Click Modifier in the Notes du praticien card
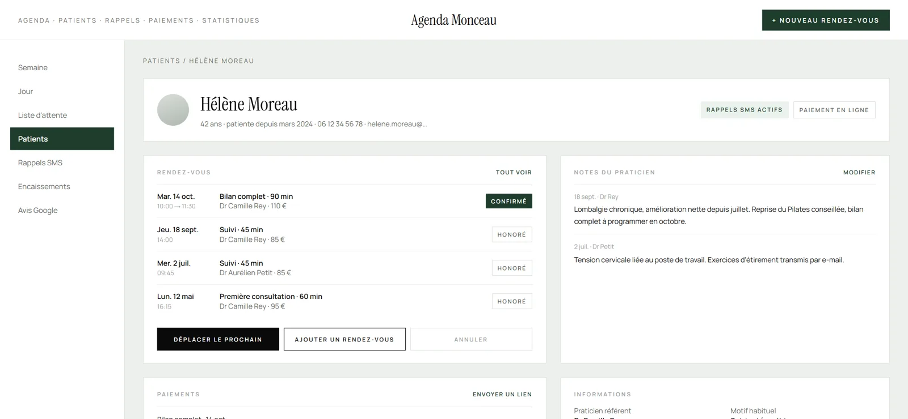Image resolution: width=908 pixels, height=419 pixels. pos(859,172)
